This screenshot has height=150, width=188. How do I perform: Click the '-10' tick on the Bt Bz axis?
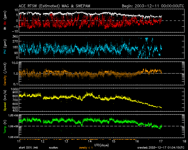pyautogui.click(x=15, y=31)
